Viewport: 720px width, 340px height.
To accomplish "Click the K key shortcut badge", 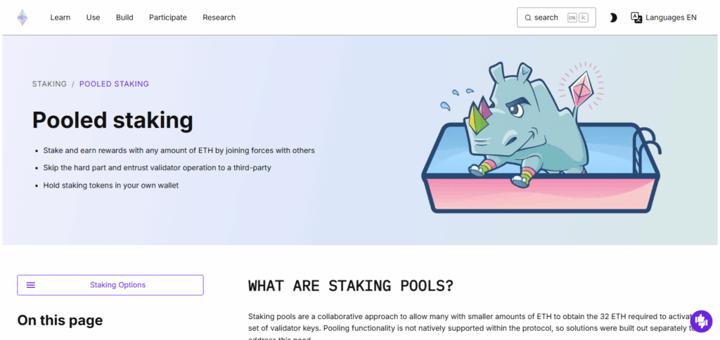I will [584, 18].
